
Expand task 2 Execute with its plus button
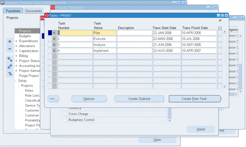54,39
